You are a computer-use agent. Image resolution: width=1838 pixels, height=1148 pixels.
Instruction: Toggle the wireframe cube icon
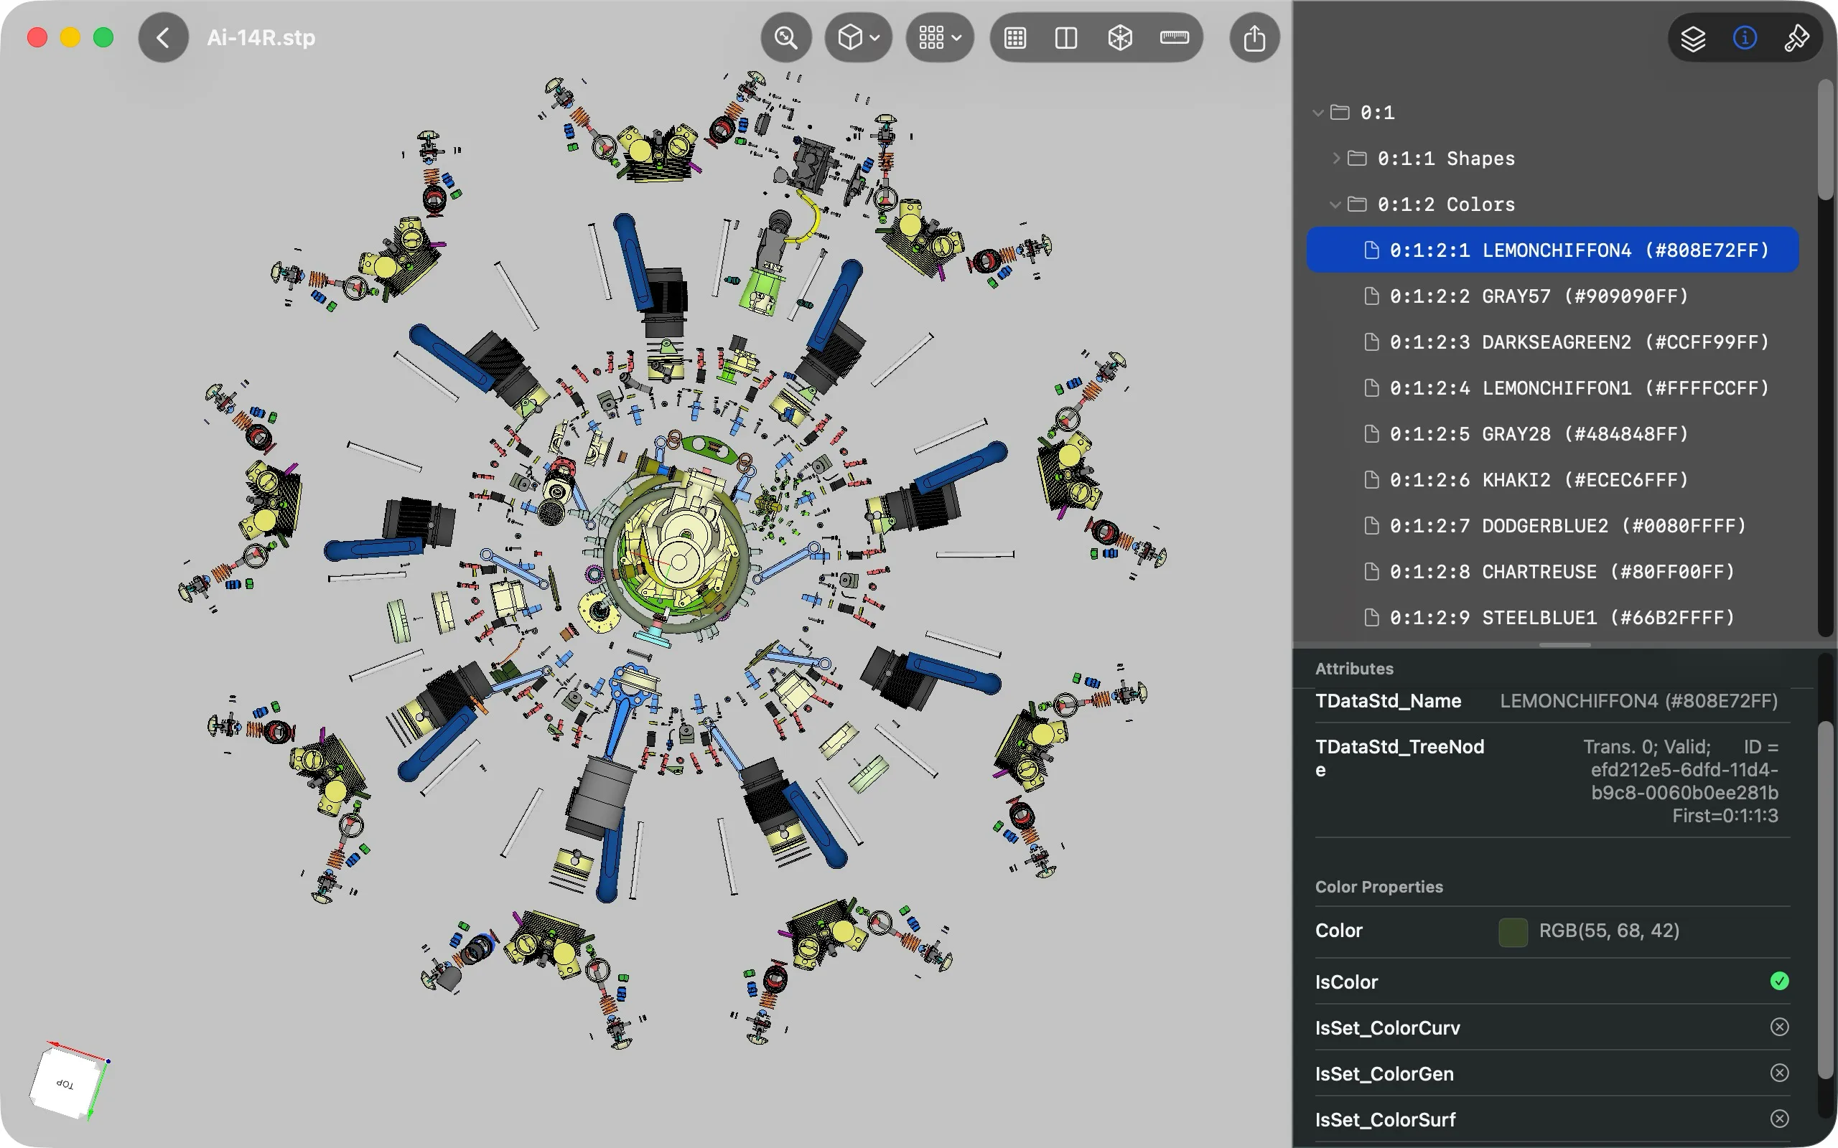pyautogui.click(x=1120, y=38)
